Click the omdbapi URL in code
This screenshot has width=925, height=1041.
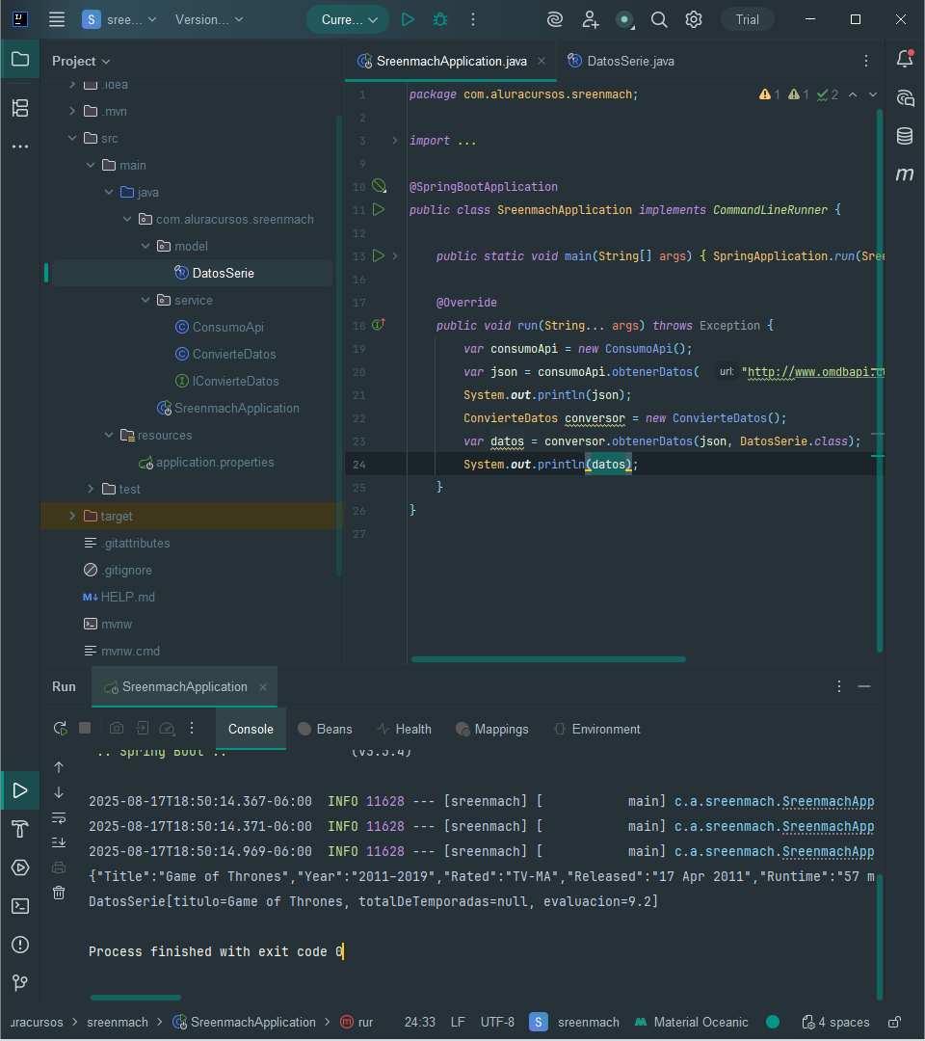[x=815, y=372]
